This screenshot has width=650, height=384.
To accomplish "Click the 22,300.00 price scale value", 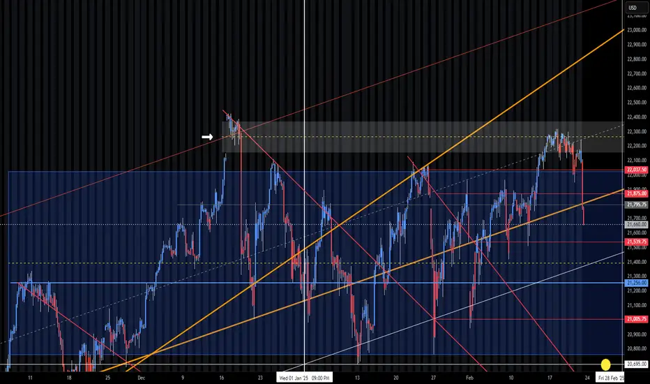I will coord(637,131).
